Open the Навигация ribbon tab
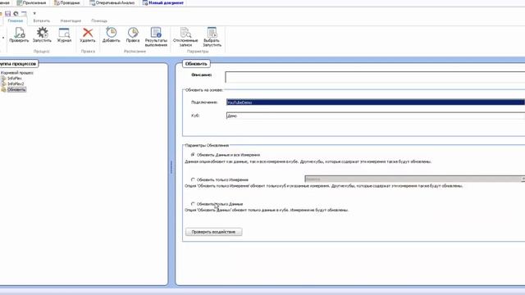 point(71,20)
